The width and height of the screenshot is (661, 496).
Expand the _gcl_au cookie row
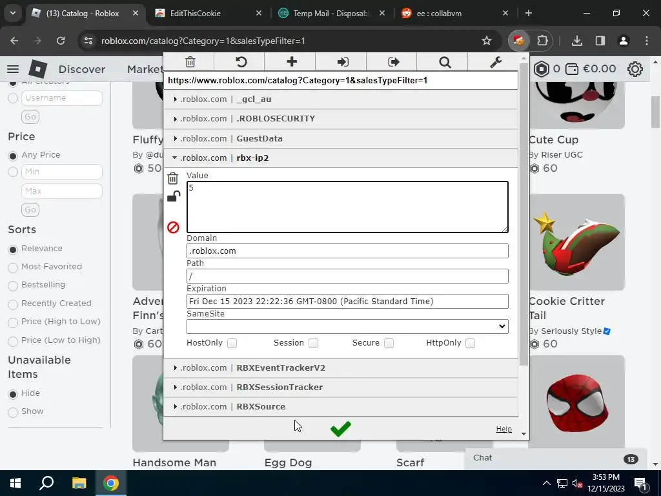341,99
